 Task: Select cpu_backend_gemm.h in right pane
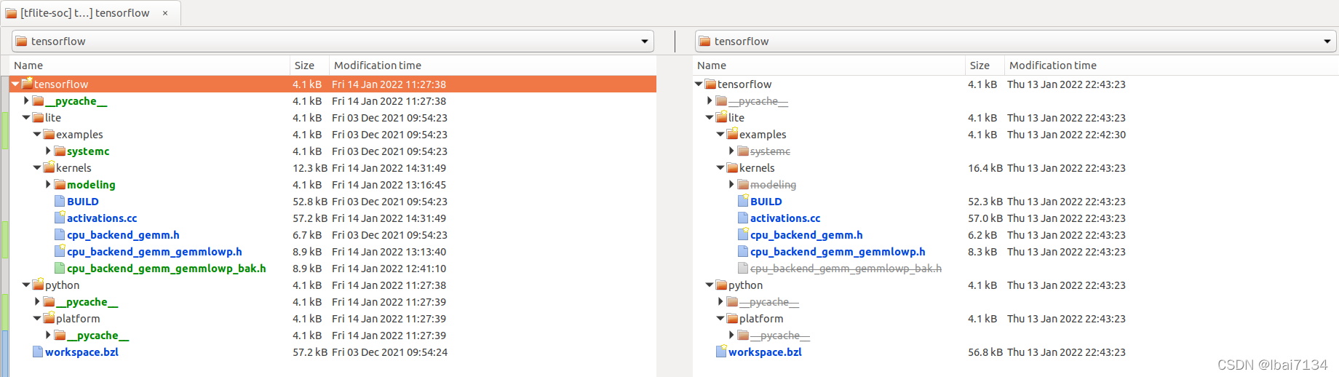(x=806, y=234)
